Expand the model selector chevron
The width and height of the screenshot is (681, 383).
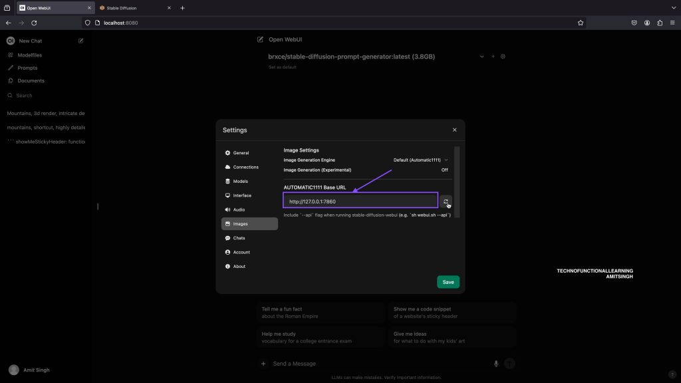481,57
